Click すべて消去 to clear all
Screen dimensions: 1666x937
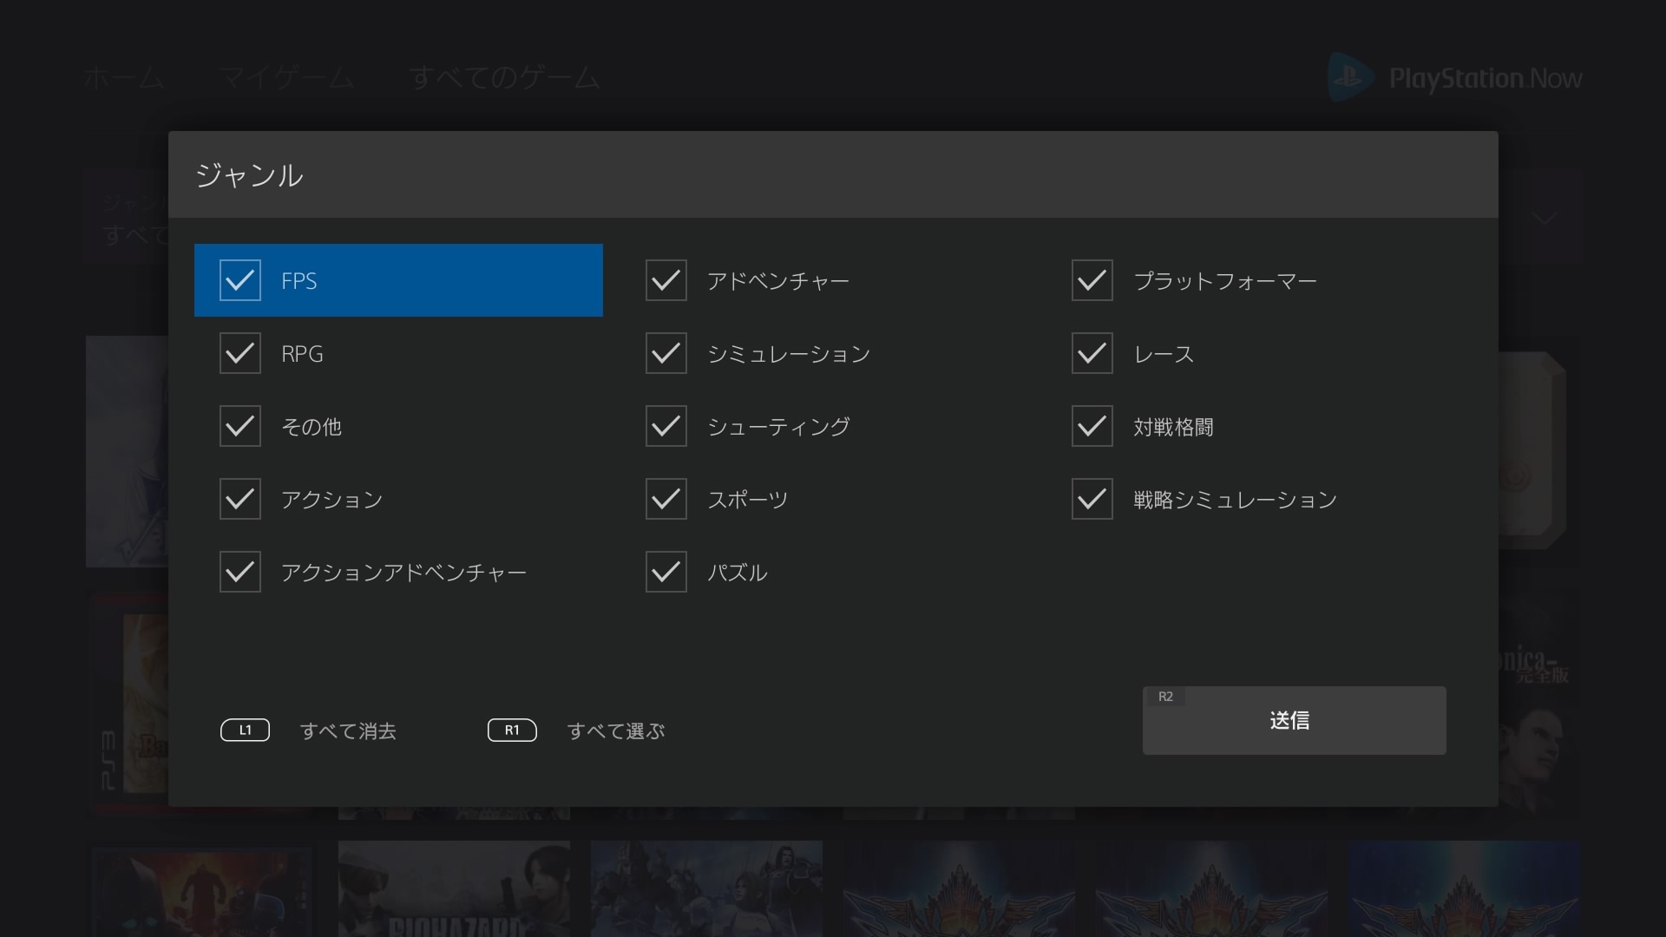(x=348, y=731)
